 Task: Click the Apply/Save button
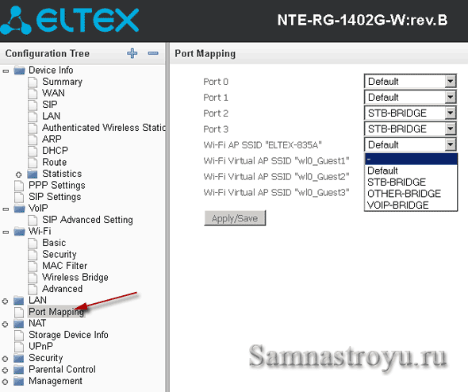pos(235,218)
